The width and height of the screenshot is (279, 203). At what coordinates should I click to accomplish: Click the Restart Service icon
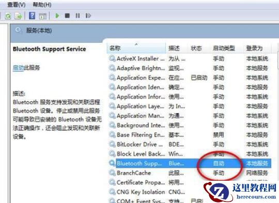(88, 15)
